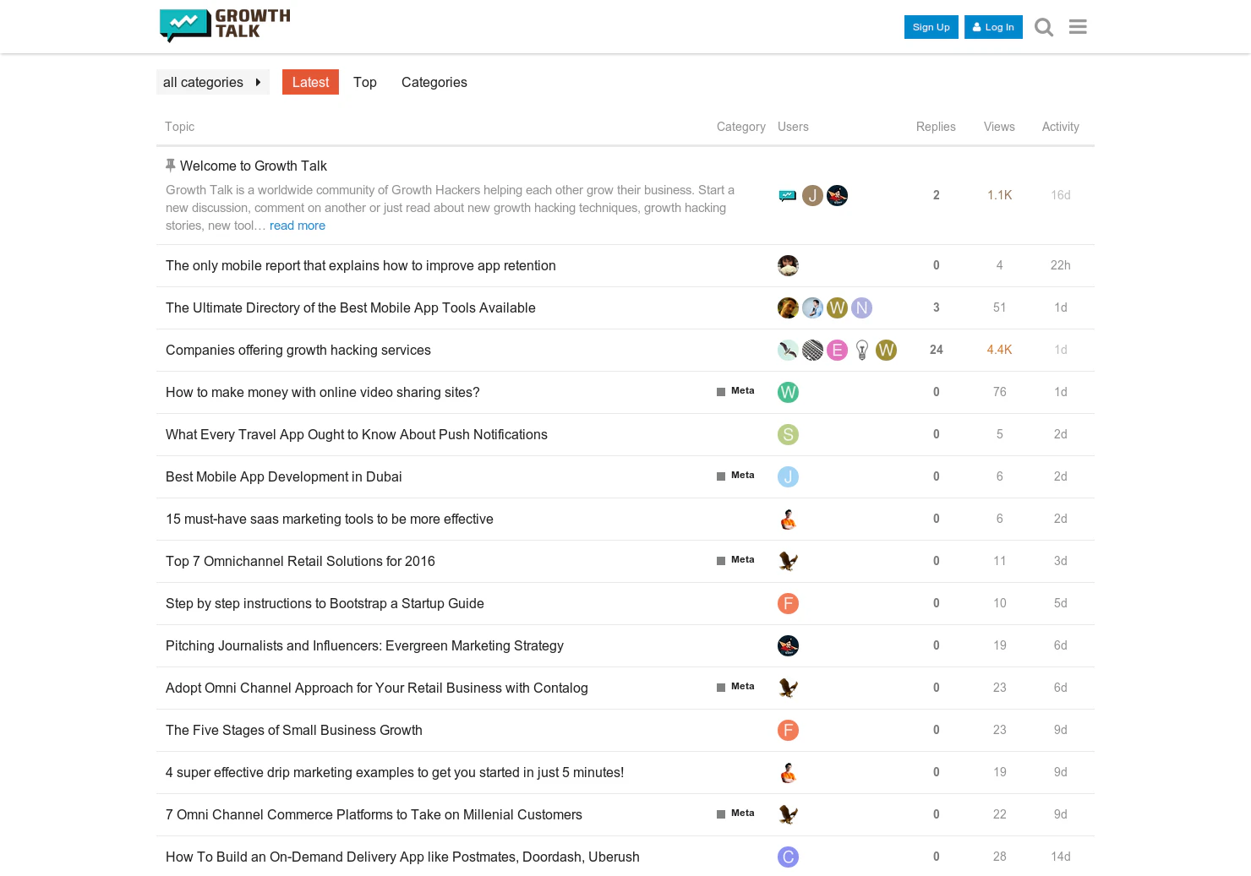Click 14d activity on On-Demand Delivery row
Screen dimensions: 1251x876
(1061, 857)
